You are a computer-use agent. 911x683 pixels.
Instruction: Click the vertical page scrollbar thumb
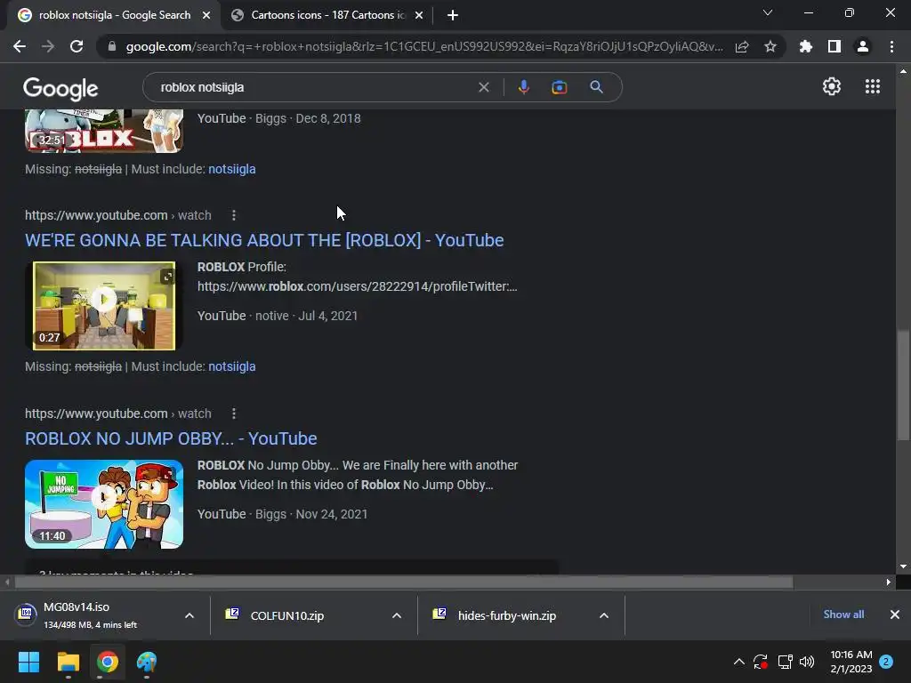pos(903,386)
